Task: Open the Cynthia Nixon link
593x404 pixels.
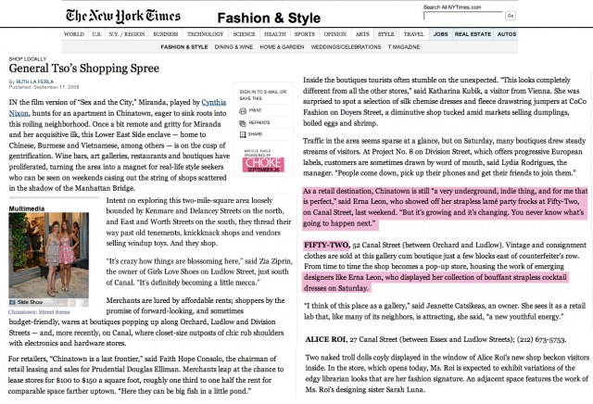Action: (x=118, y=107)
